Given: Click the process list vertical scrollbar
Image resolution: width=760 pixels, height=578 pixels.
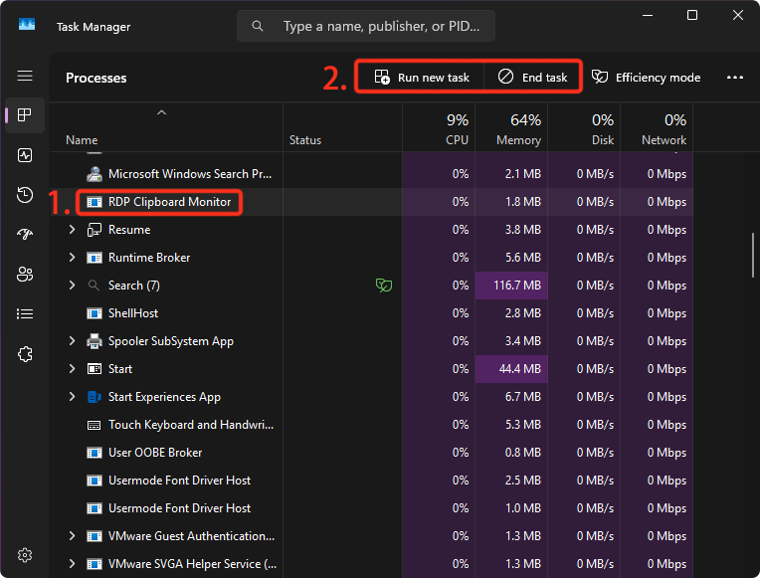Looking at the screenshot, I should point(753,256).
